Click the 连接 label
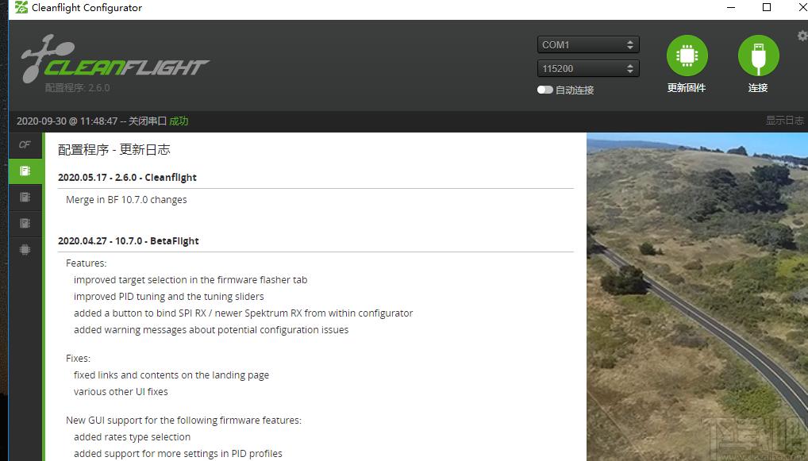The width and height of the screenshot is (808, 461). pos(758,87)
